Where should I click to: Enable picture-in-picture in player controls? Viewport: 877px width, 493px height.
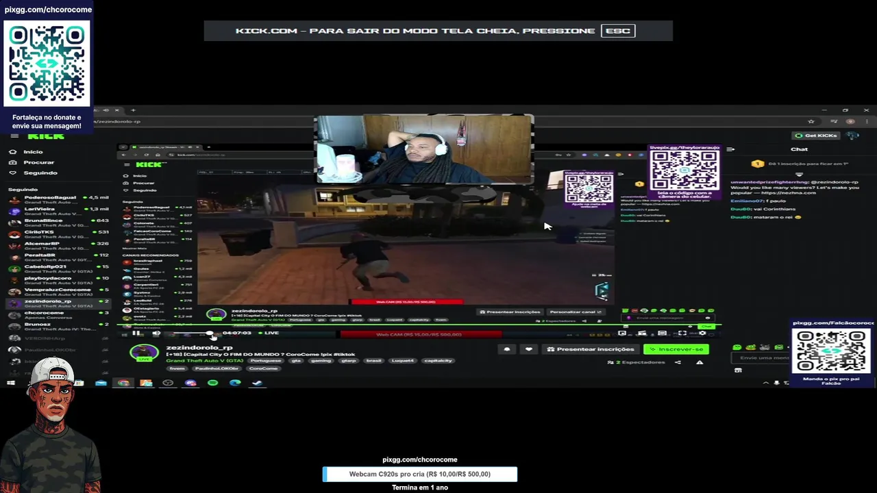point(622,333)
